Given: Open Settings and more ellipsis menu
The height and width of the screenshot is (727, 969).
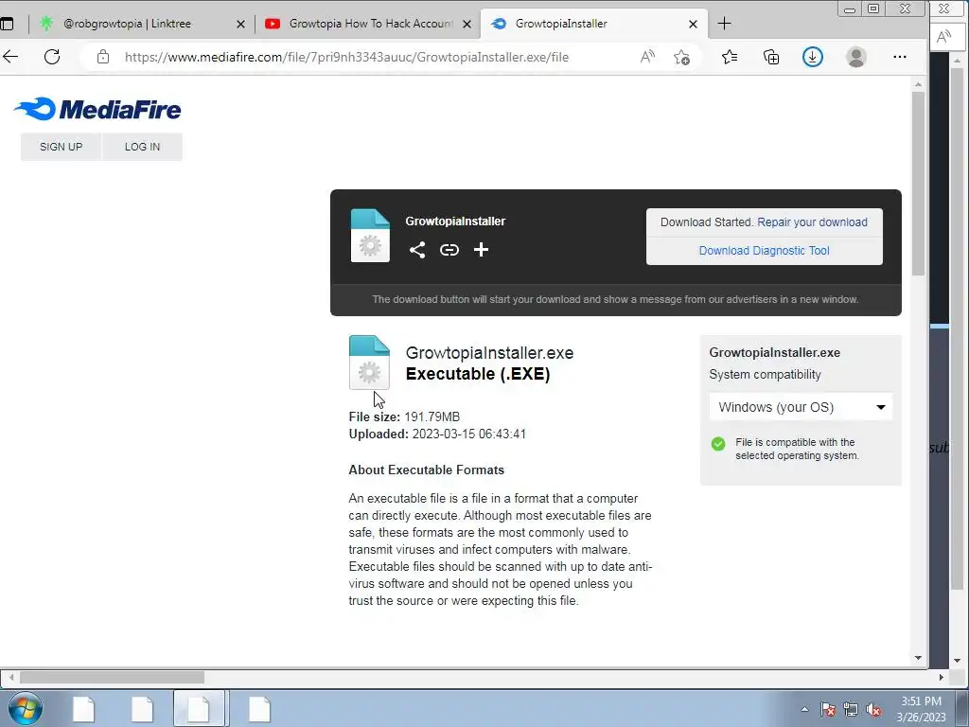Looking at the screenshot, I should [x=900, y=57].
